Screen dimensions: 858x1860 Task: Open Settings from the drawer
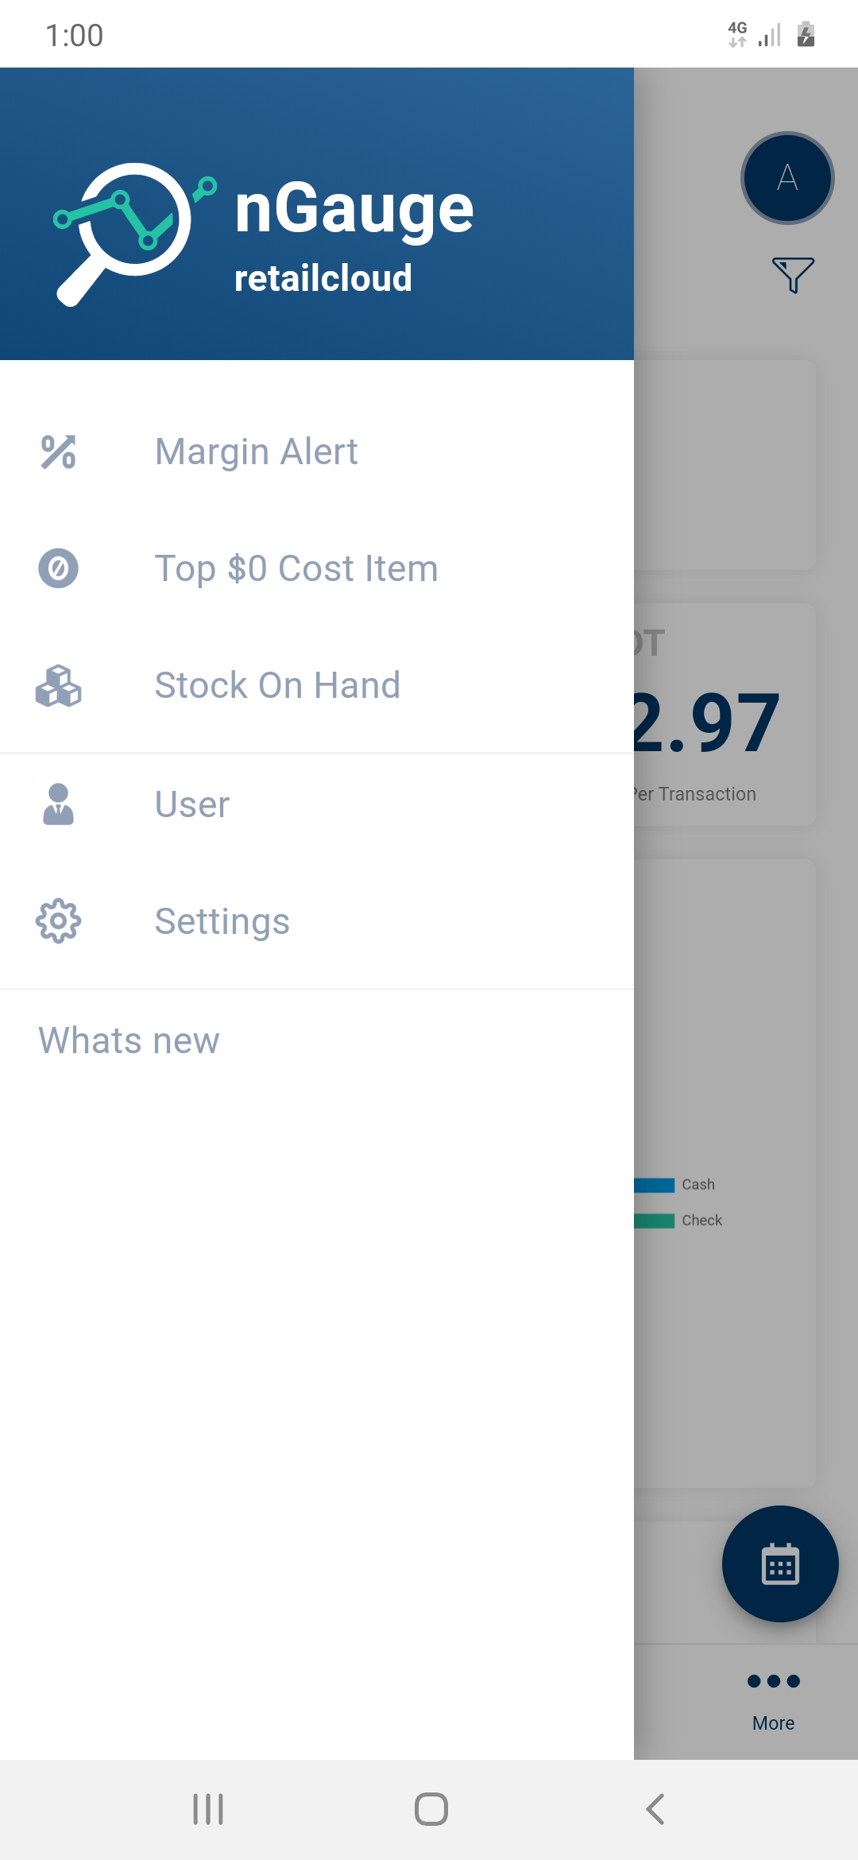222,921
